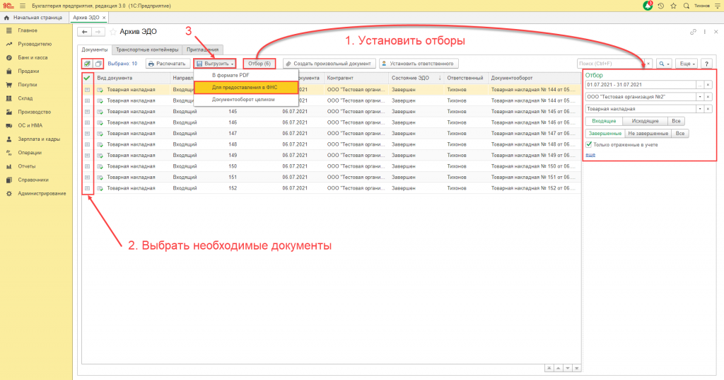Open the Еще dropdown menu
724x380 pixels.
tap(687, 64)
